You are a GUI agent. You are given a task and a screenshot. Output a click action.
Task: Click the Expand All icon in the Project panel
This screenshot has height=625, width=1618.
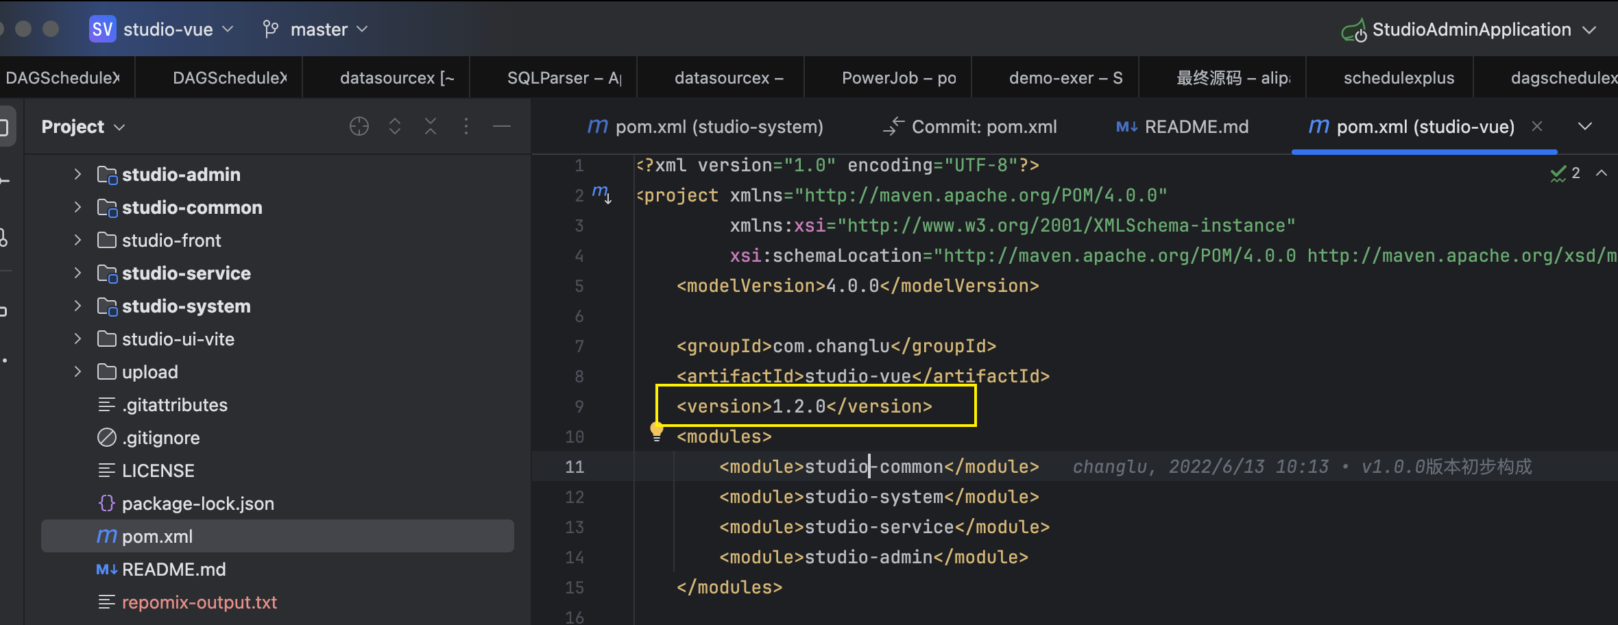tap(395, 127)
